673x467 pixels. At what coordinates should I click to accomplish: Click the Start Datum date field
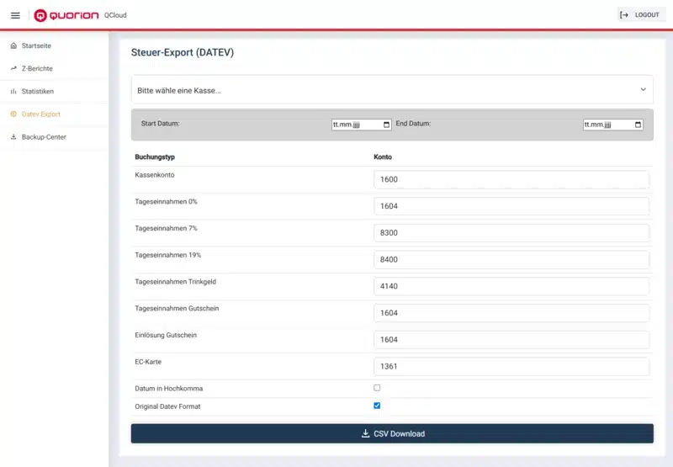click(x=362, y=125)
